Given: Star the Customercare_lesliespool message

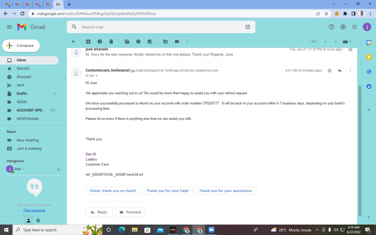Looking at the screenshot, I should [330, 70].
